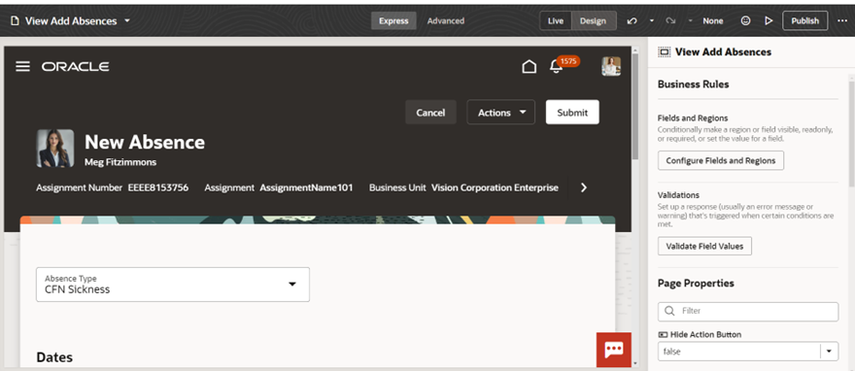The height and width of the screenshot is (371, 855).
Task: Click the Dates section heading
Action: click(54, 357)
